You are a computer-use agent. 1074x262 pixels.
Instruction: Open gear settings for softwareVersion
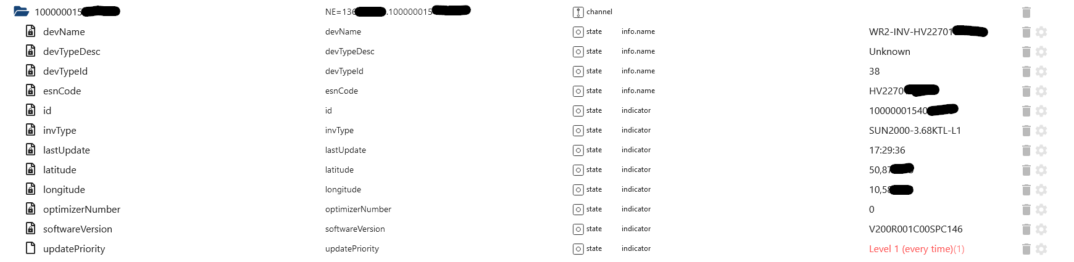pyautogui.click(x=1041, y=229)
